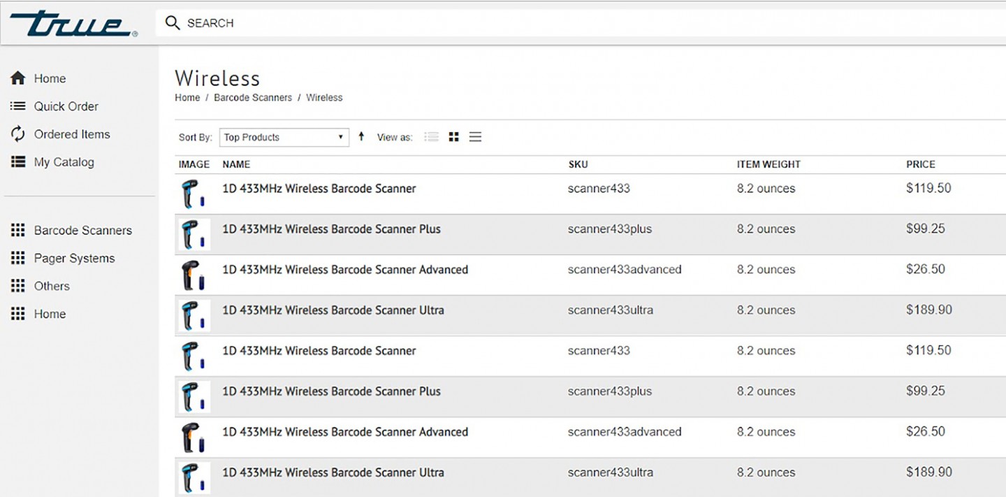
Task: Select the detailed list view icon
Action: click(431, 136)
